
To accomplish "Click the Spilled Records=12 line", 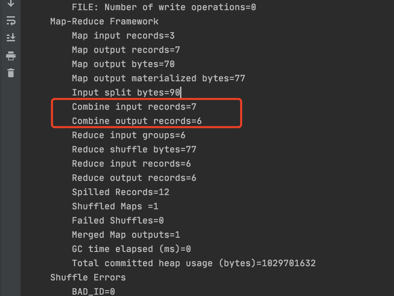I will 121,192.
